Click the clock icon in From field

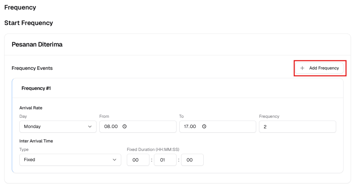coord(124,127)
